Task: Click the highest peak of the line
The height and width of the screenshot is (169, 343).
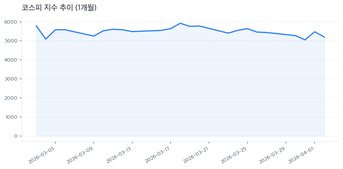Action: 180,23
